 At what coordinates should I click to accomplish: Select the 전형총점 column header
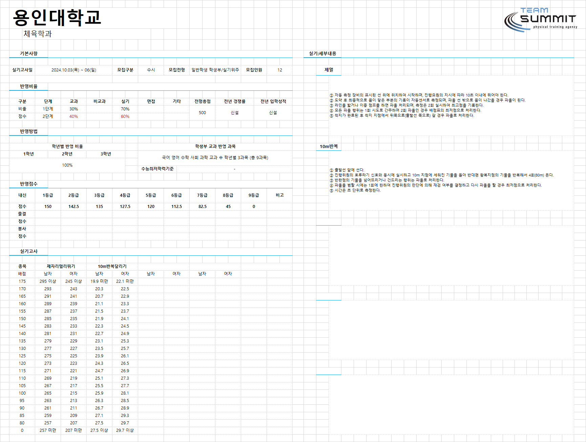(x=203, y=101)
